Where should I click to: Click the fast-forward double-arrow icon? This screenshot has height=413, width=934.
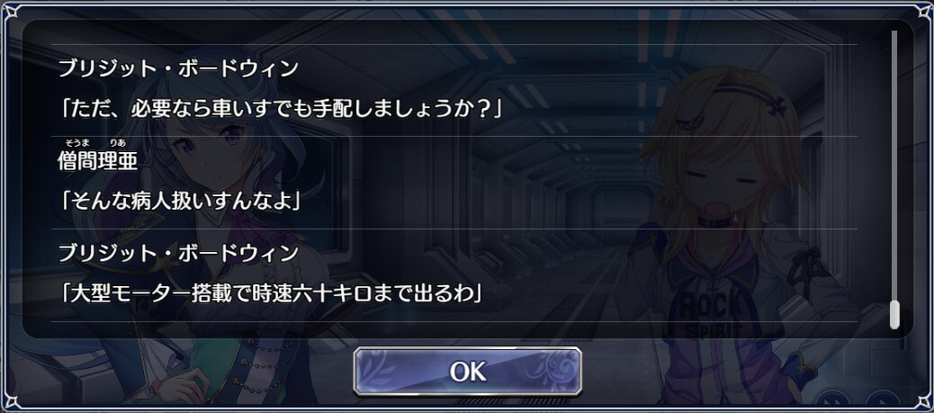(834, 400)
